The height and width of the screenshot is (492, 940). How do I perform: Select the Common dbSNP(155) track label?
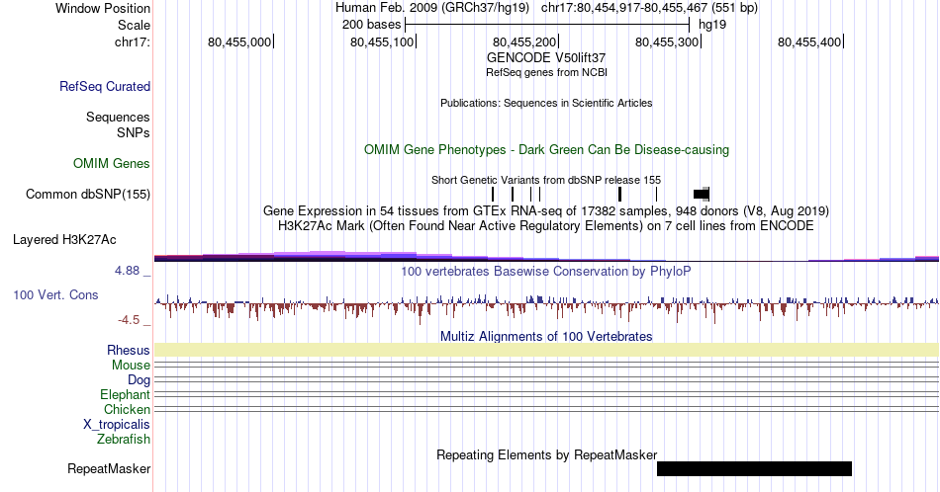88,194
